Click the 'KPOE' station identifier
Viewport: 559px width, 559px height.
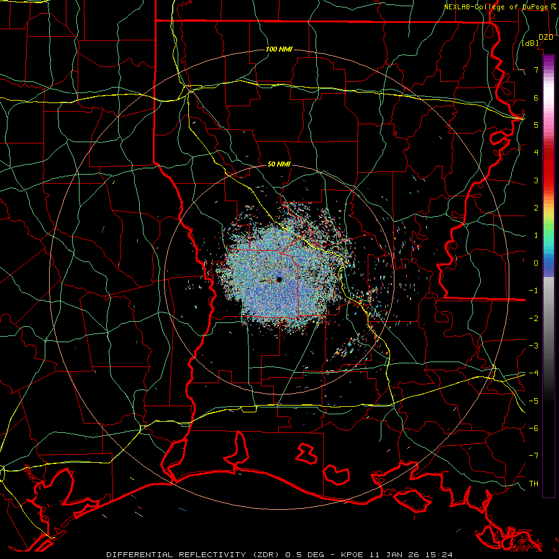pyautogui.click(x=352, y=555)
